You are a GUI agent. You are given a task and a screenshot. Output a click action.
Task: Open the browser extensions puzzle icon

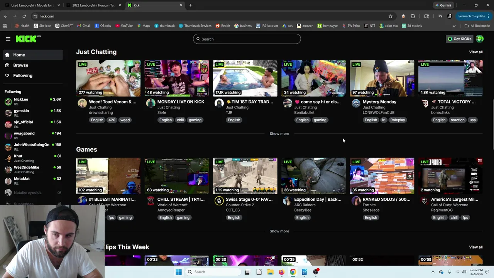(x=413, y=16)
